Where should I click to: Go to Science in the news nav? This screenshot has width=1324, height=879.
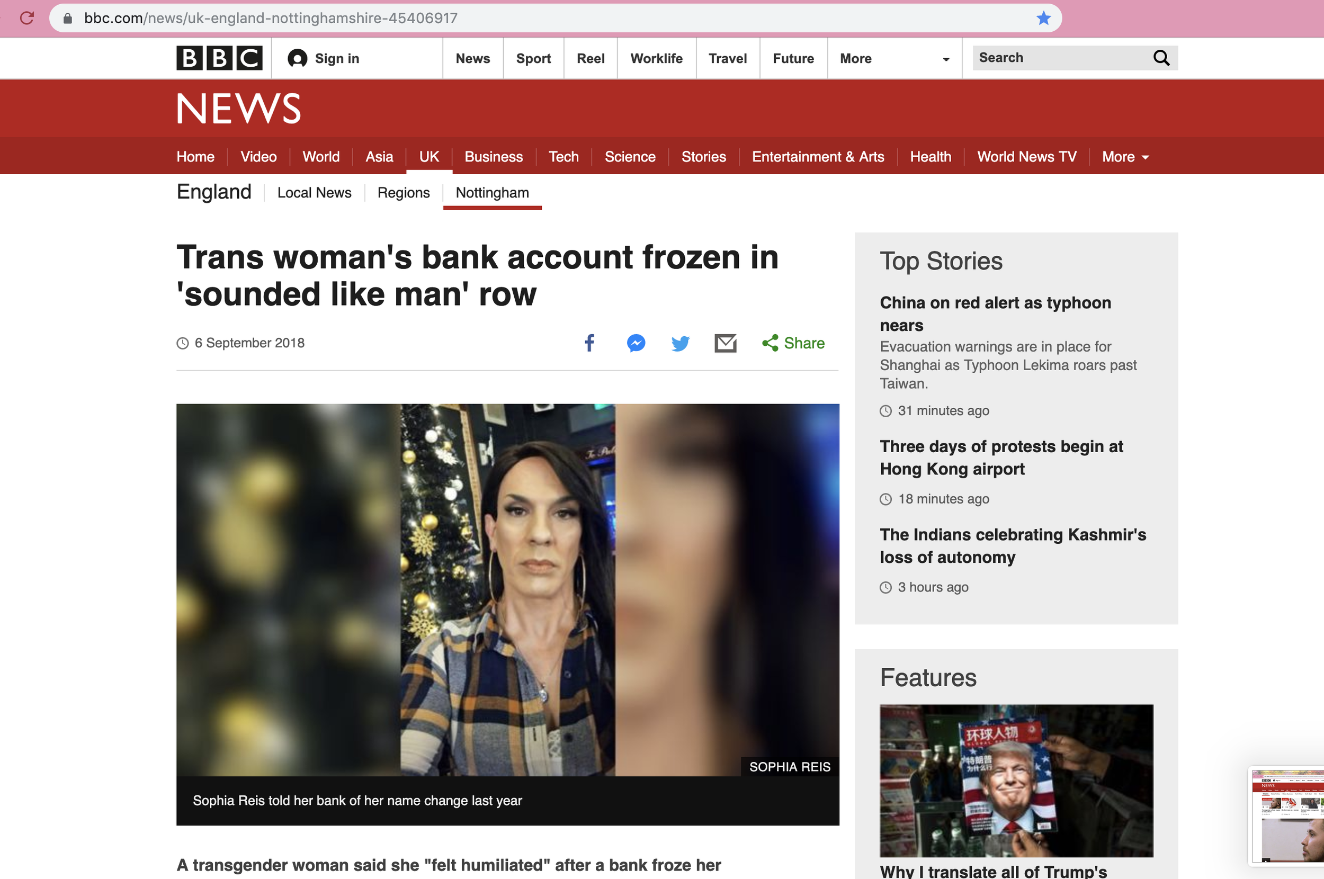(630, 157)
